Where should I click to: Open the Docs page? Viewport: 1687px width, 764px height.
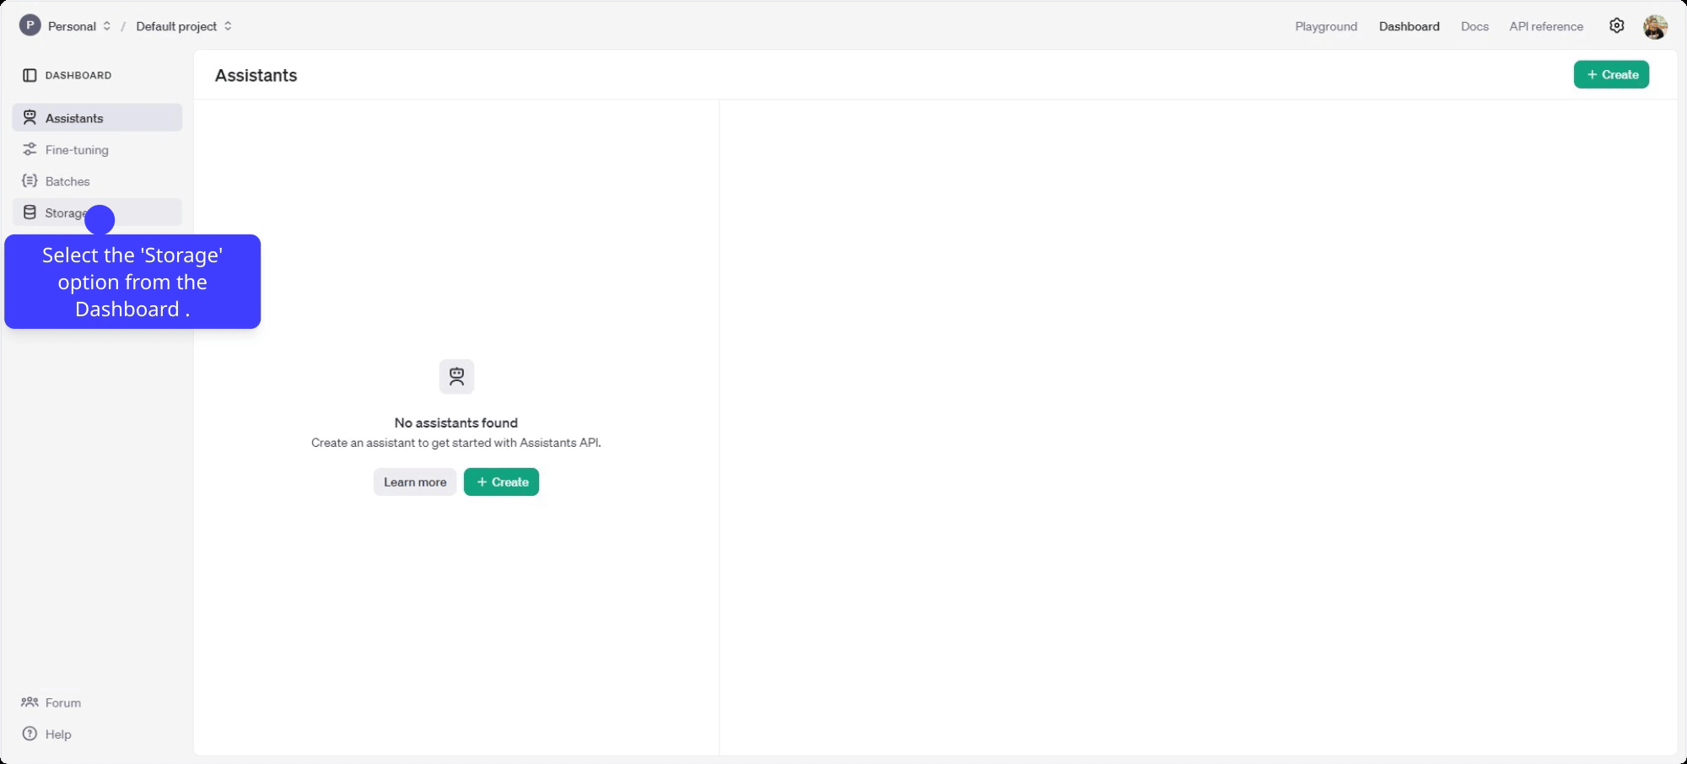(x=1474, y=26)
